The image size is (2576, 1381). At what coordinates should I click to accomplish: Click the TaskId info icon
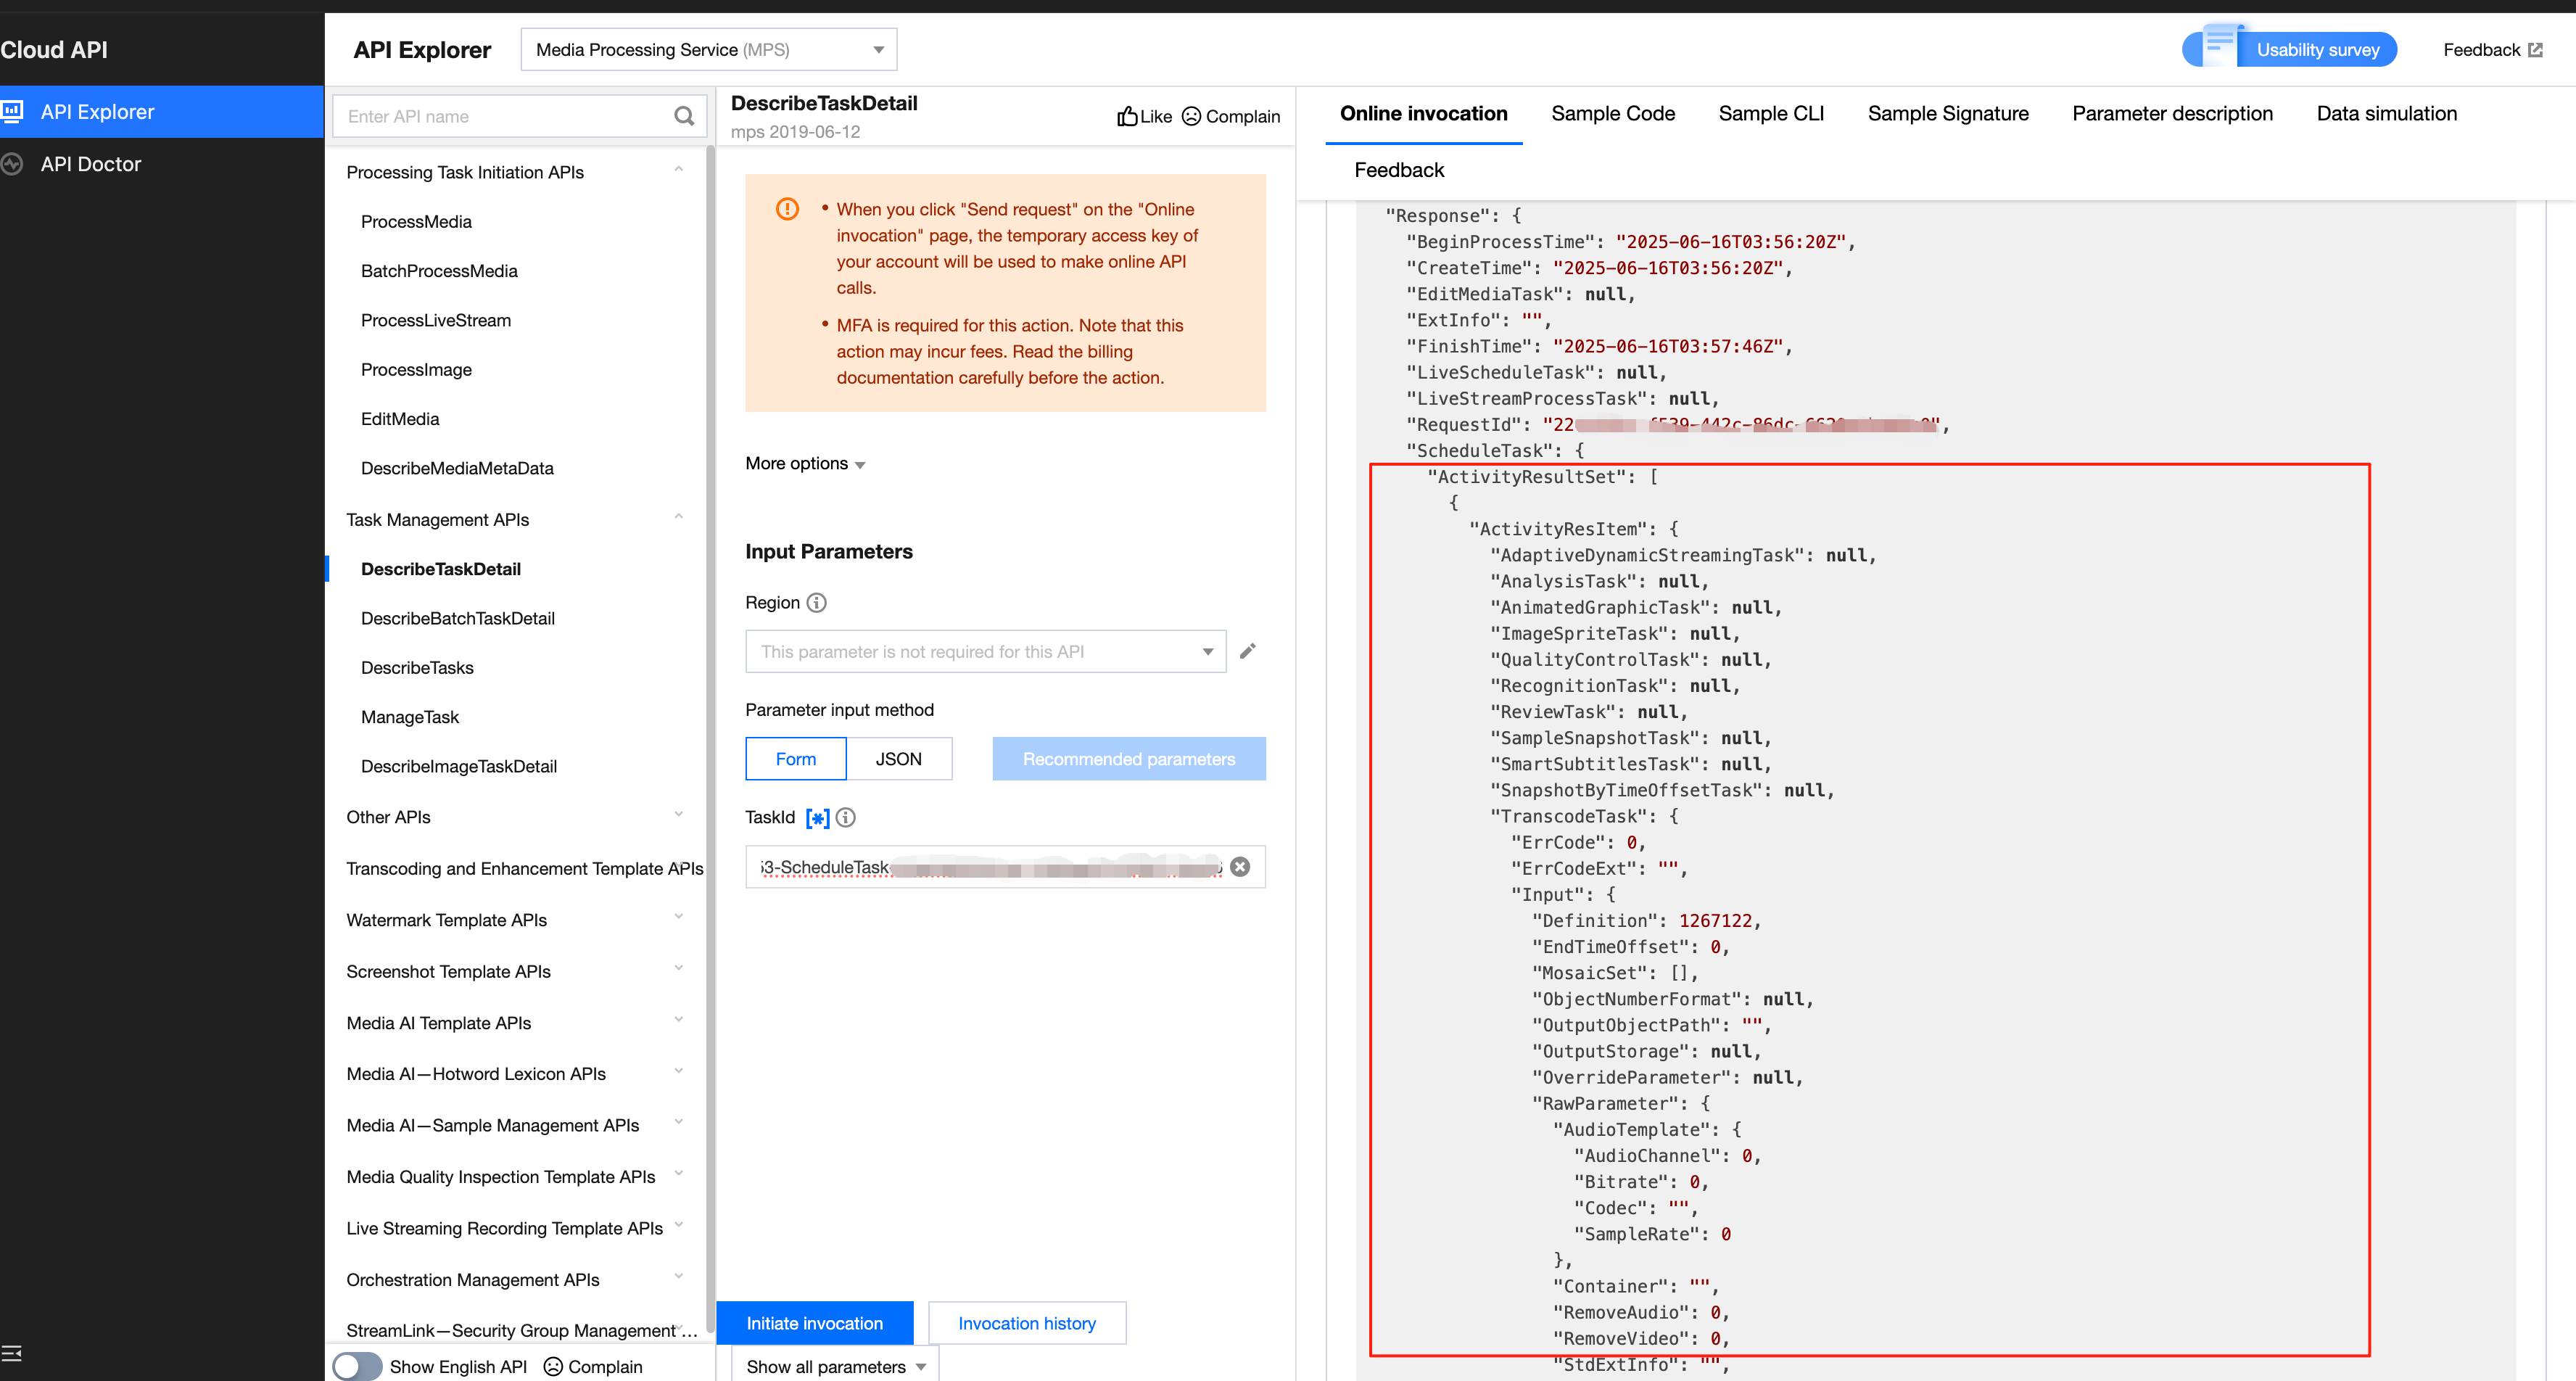click(x=846, y=817)
